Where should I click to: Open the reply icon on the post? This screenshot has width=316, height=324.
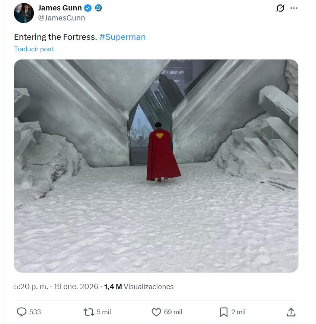[x=22, y=312]
